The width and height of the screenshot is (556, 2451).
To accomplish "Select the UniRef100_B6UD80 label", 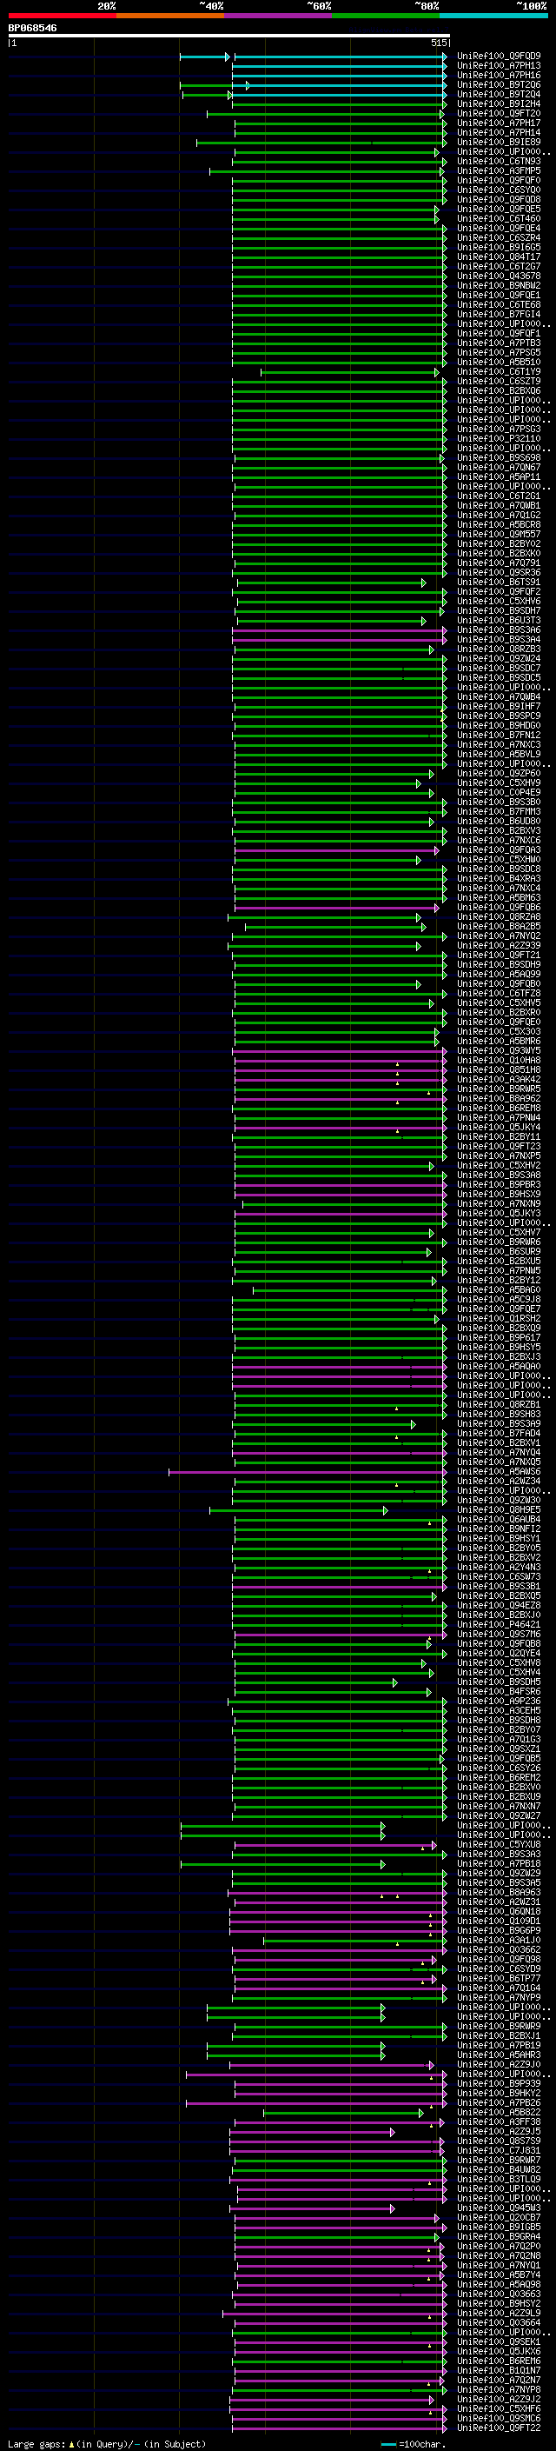I will (x=499, y=821).
